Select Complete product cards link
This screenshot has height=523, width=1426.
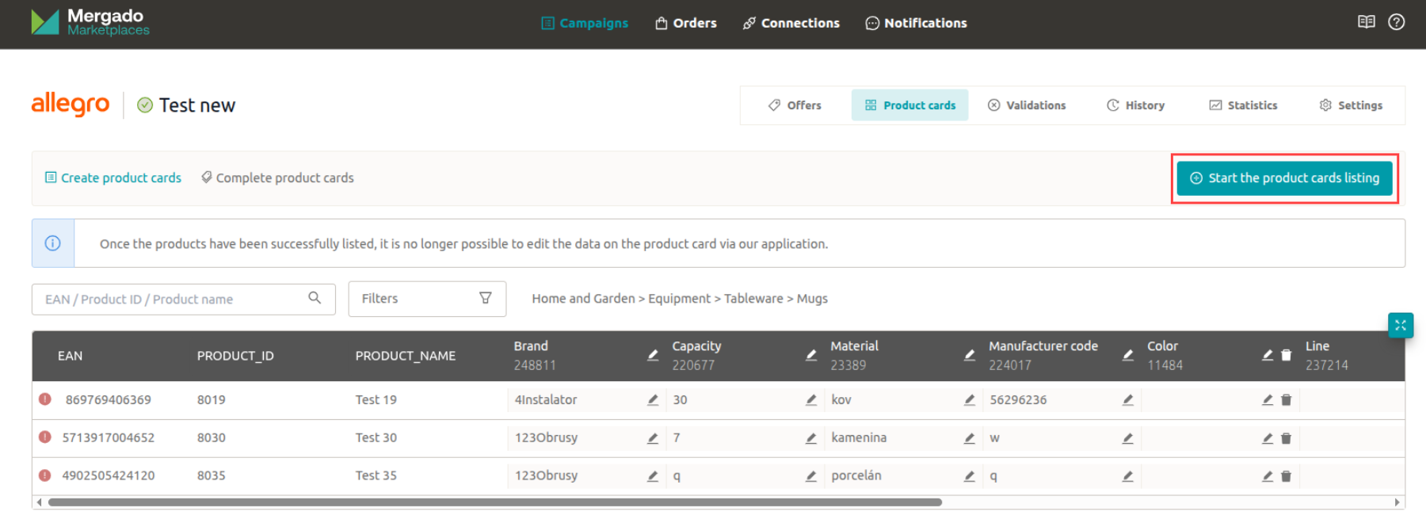277,178
